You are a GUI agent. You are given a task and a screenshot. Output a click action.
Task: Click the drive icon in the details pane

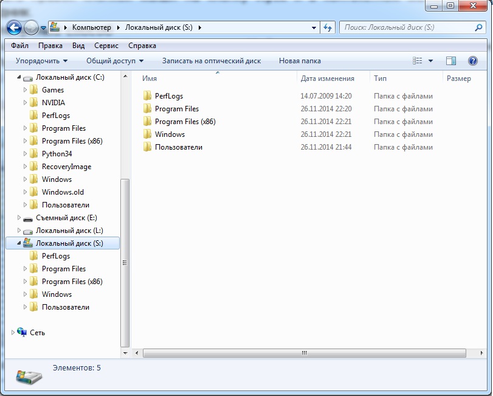[29, 376]
